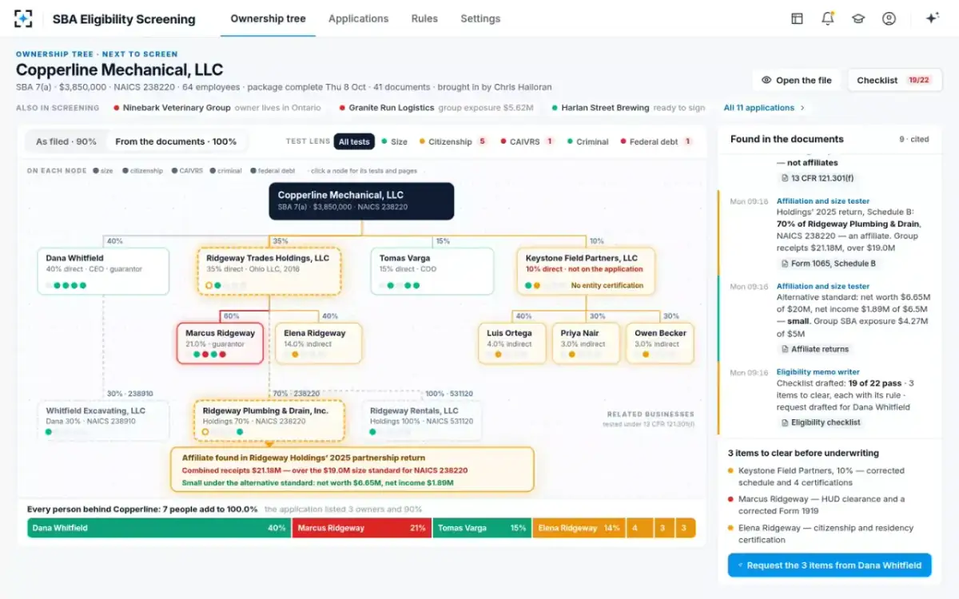Select the Dana Whitfield owner node
The height and width of the screenshot is (599, 959).
[x=103, y=272]
